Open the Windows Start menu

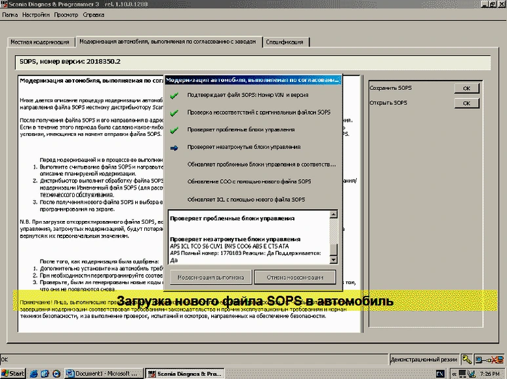coord(14,373)
